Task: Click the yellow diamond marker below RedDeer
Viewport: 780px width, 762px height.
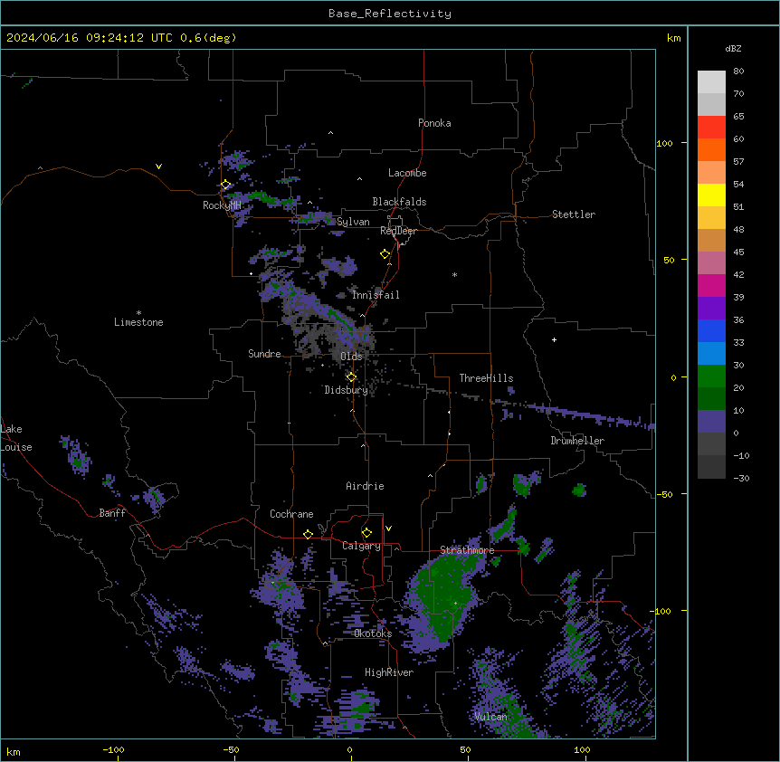Action: 385,254
